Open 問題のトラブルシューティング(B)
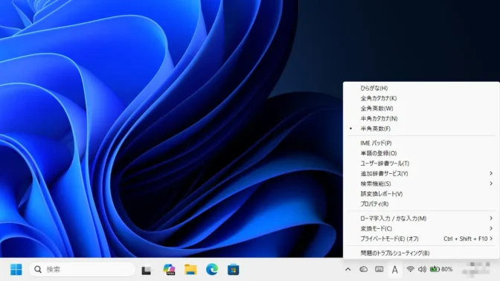This screenshot has width=500, height=281. coord(421,253)
